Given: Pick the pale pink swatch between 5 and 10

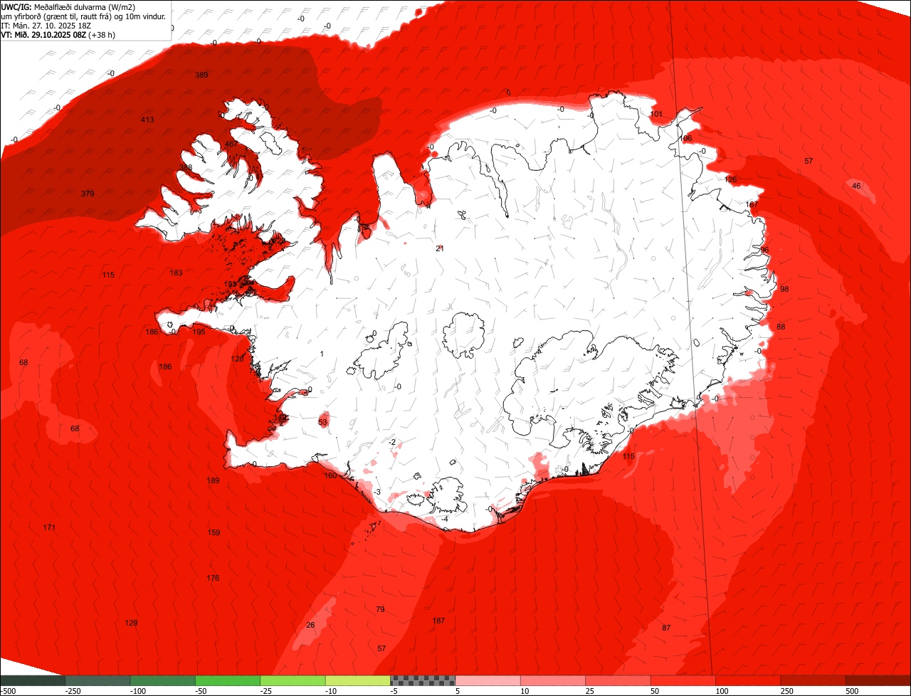Looking at the screenshot, I should coord(488,680).
